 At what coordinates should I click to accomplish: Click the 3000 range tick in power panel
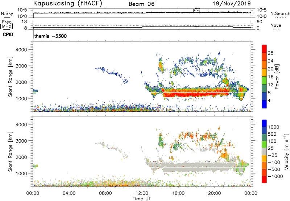pyautogui.click(x=21, y=66)
